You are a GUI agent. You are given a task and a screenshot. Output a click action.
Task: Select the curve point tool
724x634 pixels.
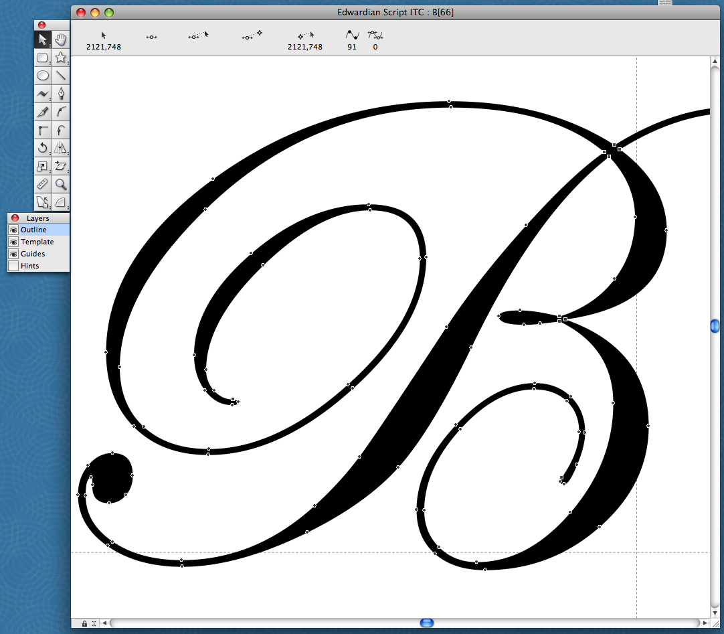click(60, 112)
